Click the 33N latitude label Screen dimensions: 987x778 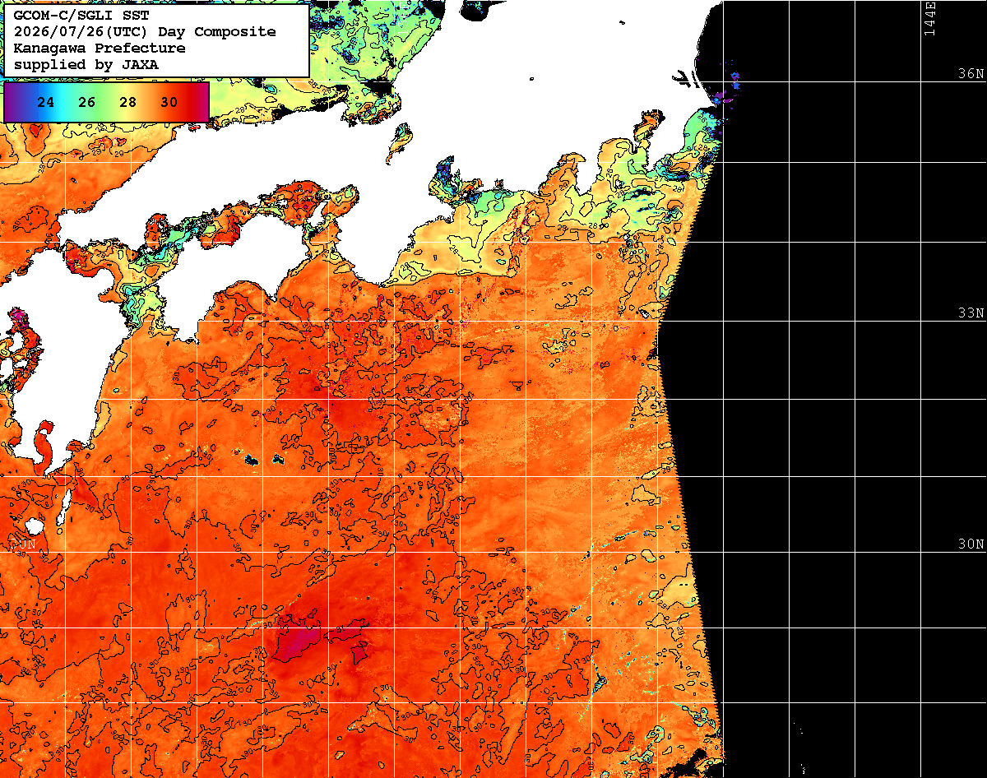(x=971, y=313)
